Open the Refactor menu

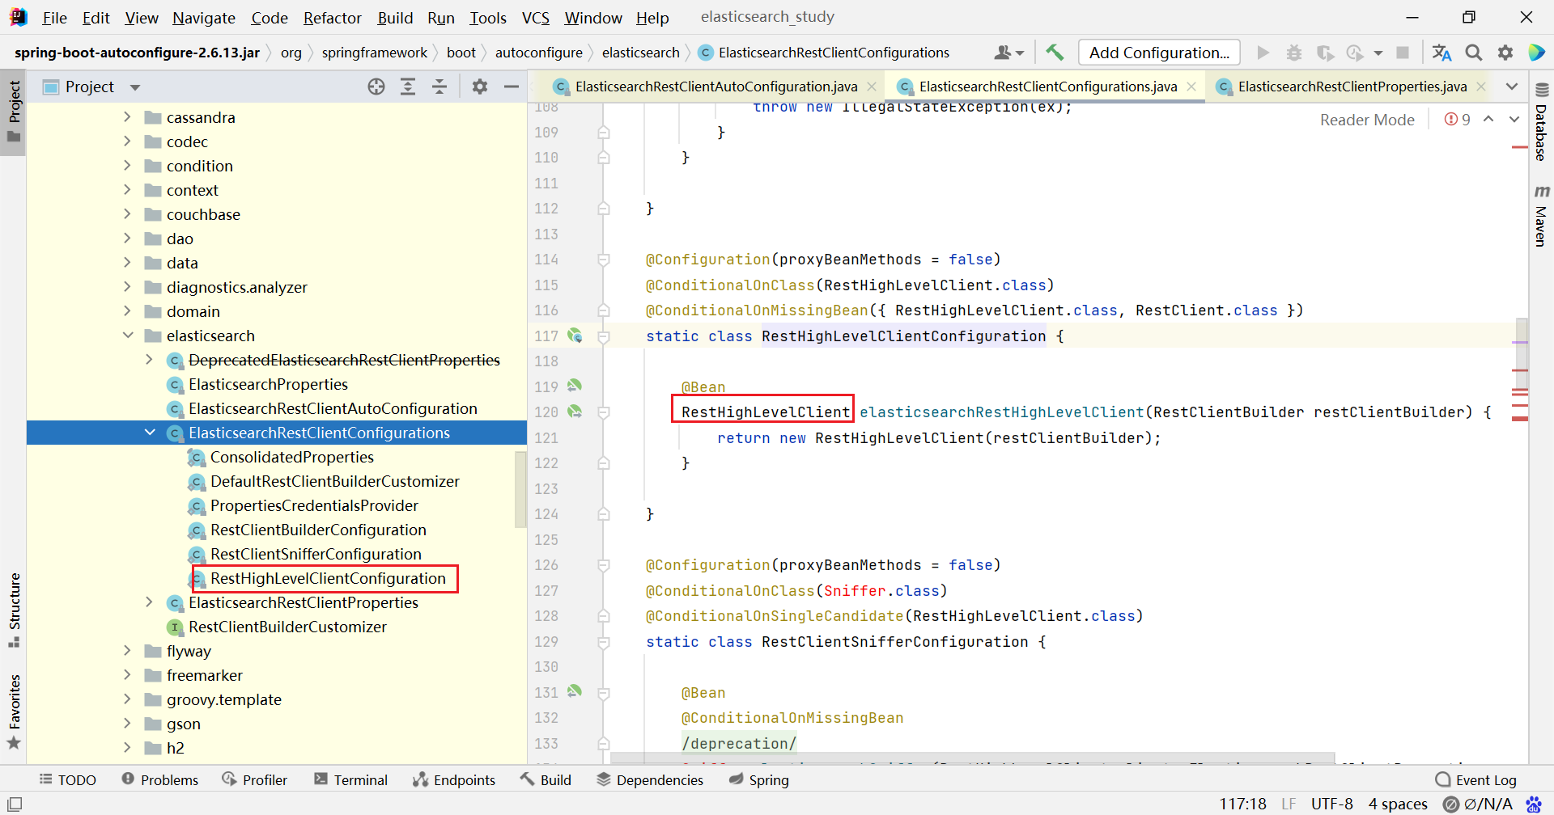pos(332,18)
